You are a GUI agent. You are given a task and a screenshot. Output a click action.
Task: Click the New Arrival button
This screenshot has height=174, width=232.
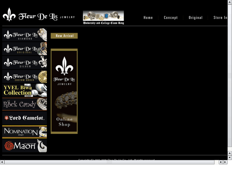tap(64, 36)
